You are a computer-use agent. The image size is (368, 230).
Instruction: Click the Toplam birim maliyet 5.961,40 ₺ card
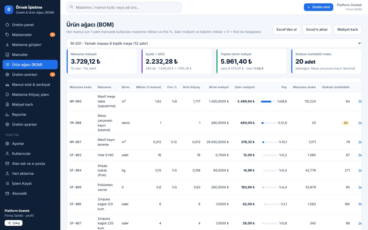(x=251, y=61)
